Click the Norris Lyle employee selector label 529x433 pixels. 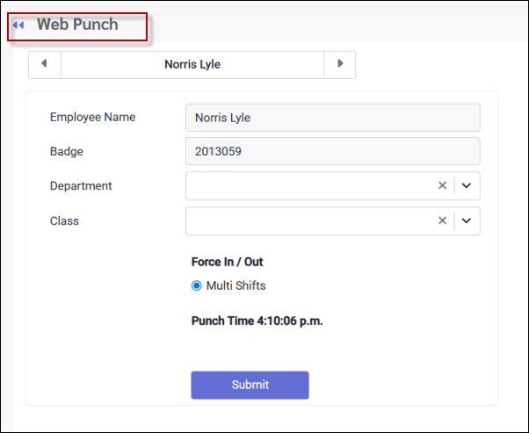coord(192,64)
